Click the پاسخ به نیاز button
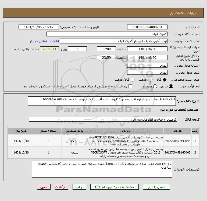Viewport: 207px width, 201px height. pos(156,187)
